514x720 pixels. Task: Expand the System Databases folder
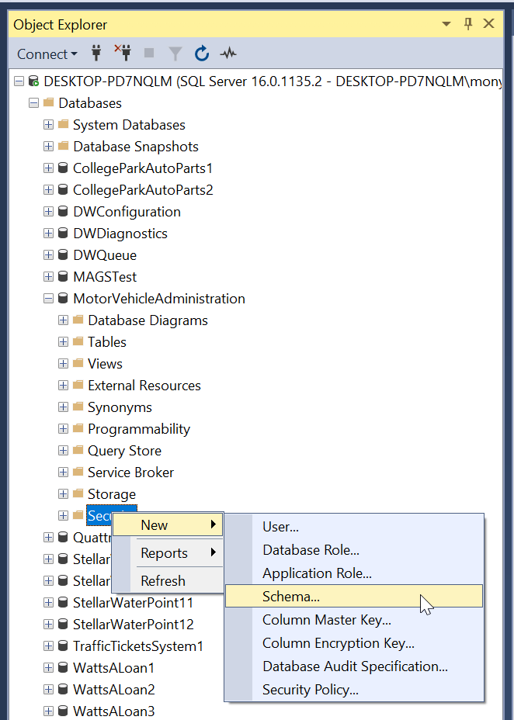click(x=48, y=124)
